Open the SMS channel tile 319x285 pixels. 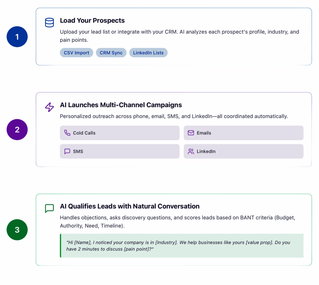120,151
